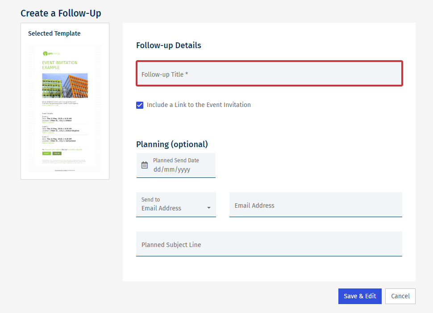Click the yesenergy logo in template preview
Screen dimensions: 433x313
pyautogui.click(x=51, y=54)
